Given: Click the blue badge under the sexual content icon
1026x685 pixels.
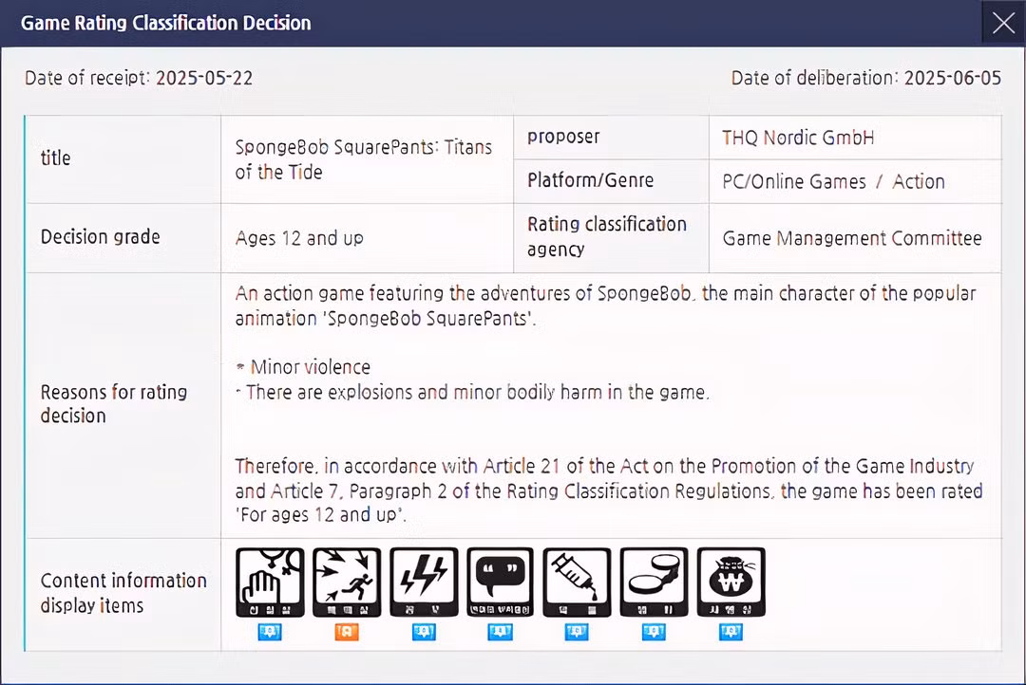Looking at the screenshot, I should click(270, 632).
